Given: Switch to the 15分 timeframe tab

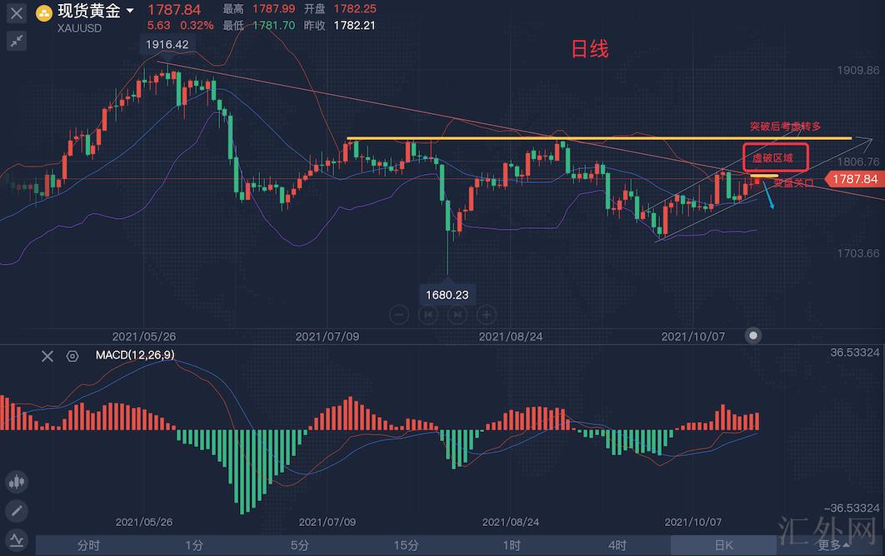Looking at the screenshot, I should (x=406, y=545).
